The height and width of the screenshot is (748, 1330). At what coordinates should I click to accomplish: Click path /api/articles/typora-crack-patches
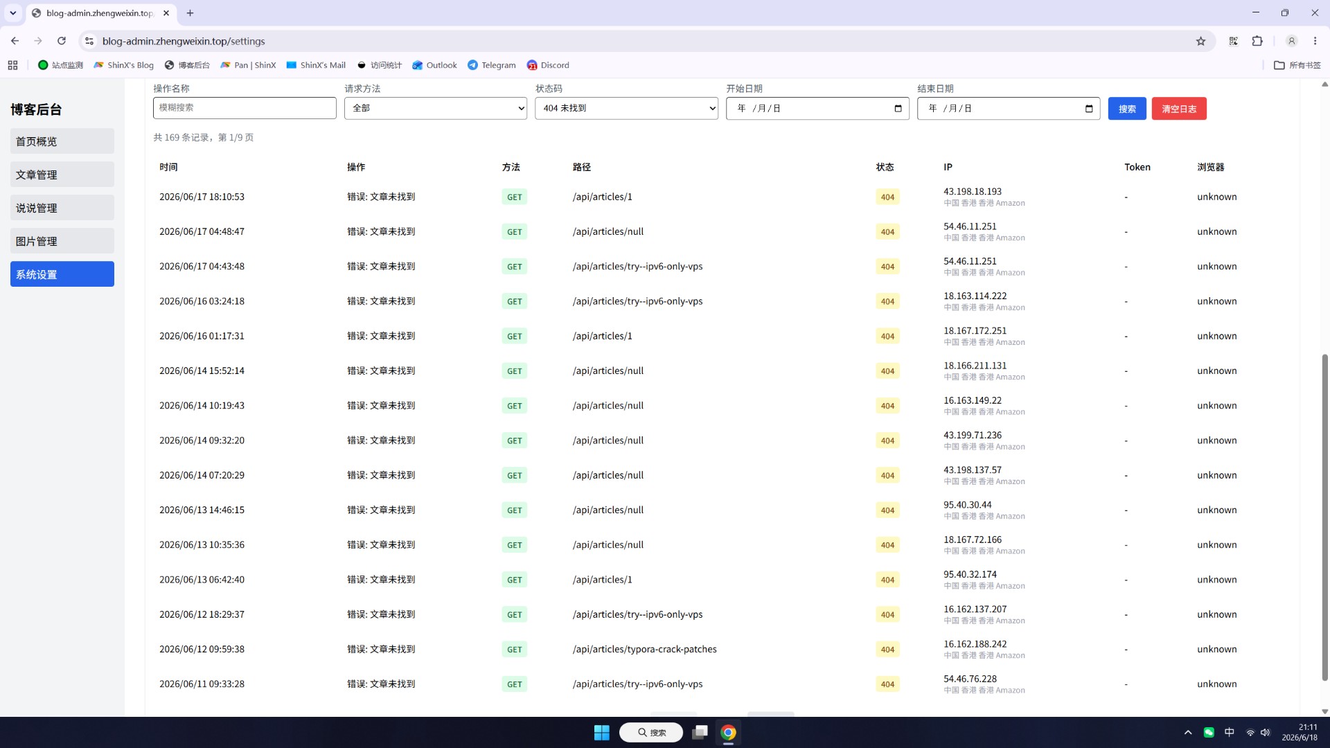[644, 649]
